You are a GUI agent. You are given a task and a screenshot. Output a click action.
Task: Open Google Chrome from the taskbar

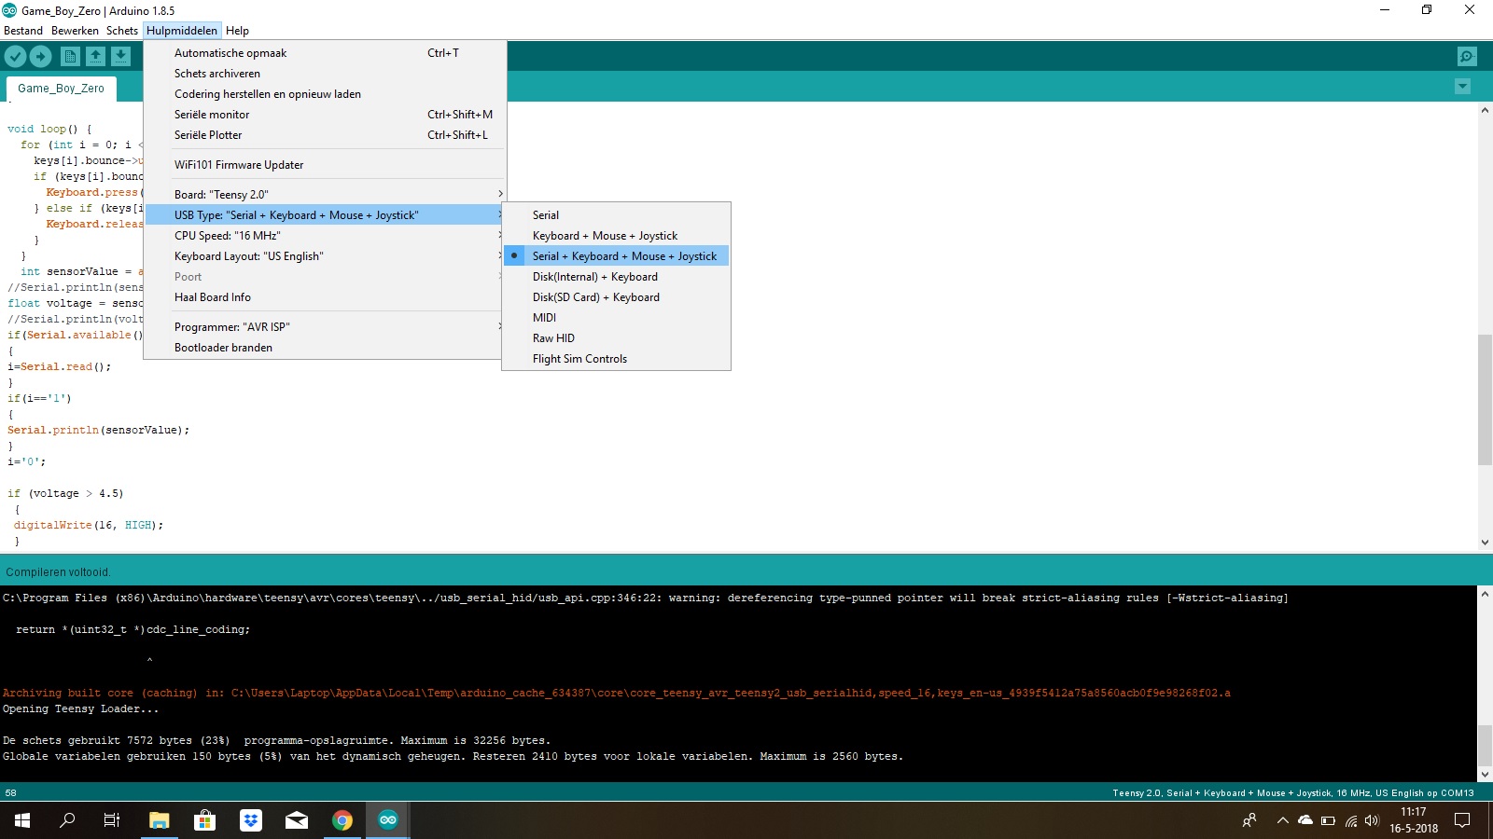coord(342,820)
